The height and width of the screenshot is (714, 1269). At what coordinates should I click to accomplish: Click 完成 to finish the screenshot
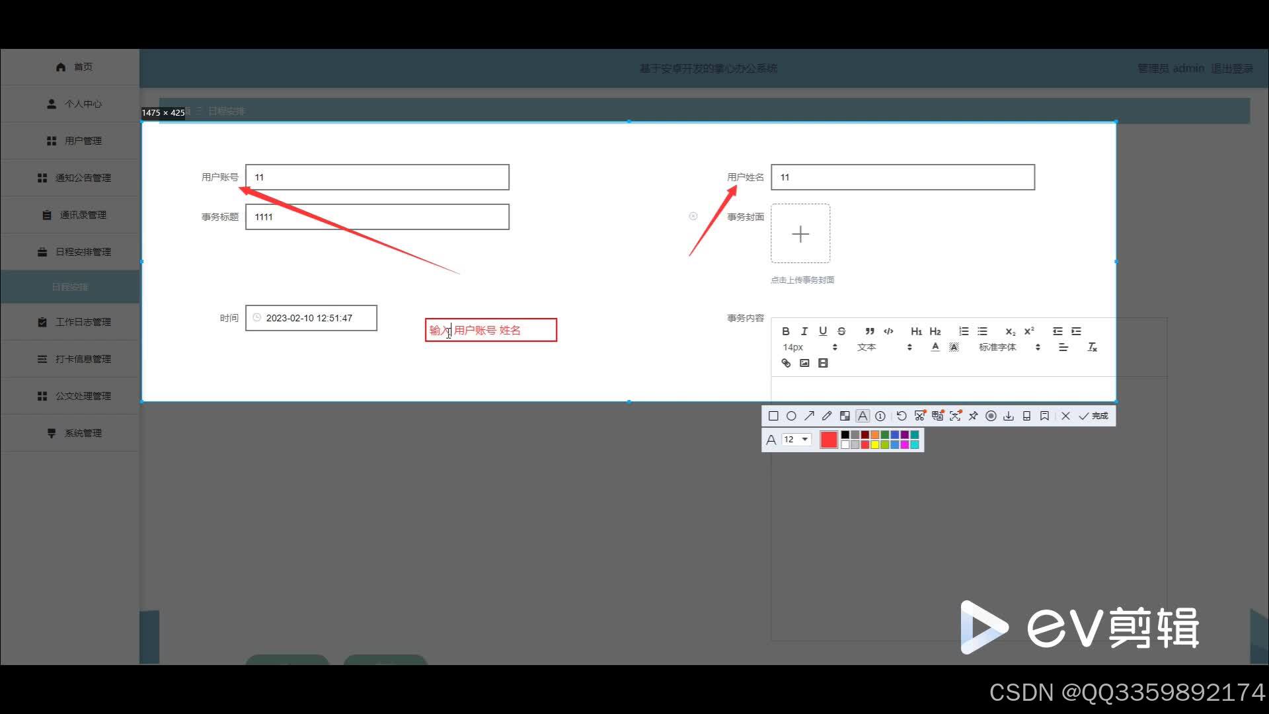pyautogui.click(x=1094, y=416)
